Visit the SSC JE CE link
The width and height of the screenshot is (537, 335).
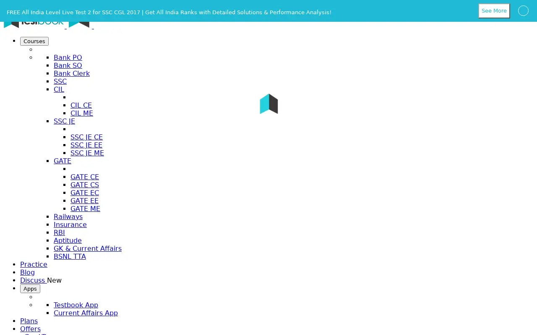[86, 137]
